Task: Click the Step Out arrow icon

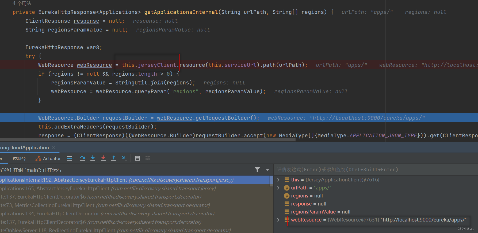Action: 114,158
